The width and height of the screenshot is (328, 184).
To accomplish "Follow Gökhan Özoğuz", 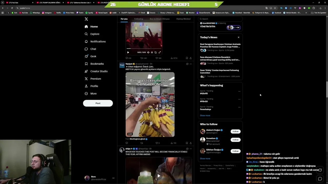I will pos(235,151).
